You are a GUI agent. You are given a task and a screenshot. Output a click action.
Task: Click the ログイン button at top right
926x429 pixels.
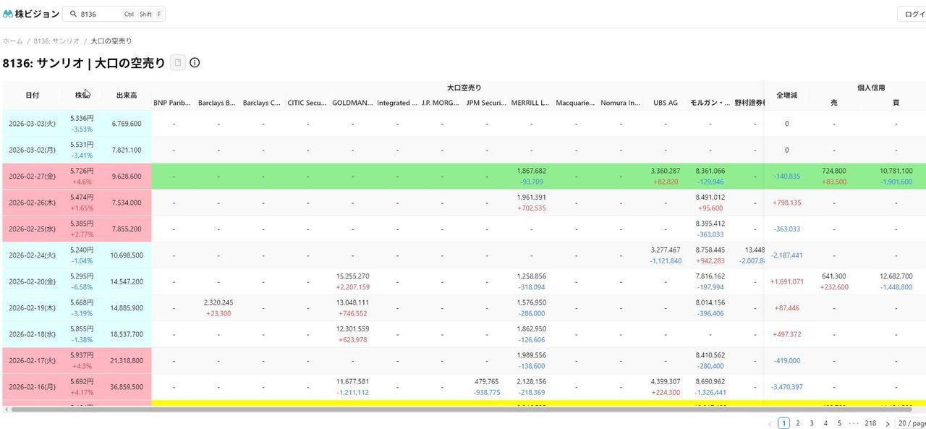click(913, 14)
